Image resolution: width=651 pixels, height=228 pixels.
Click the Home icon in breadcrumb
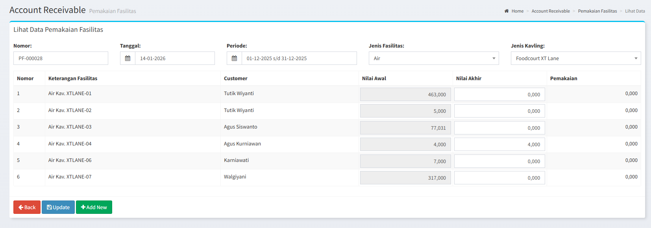click(507, 11)
